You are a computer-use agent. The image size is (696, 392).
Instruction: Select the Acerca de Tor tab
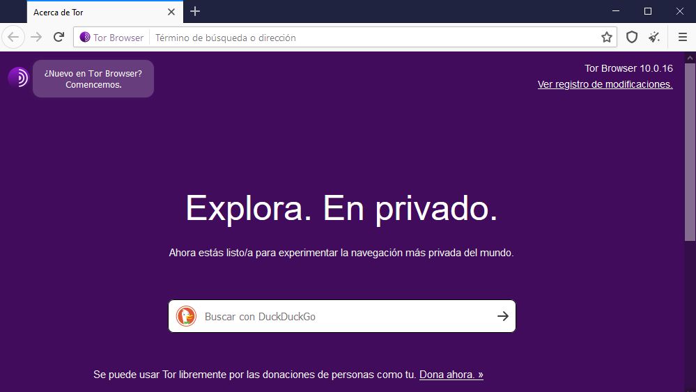(105, 12)
